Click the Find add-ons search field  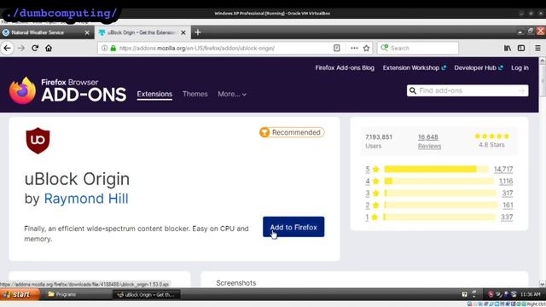point(468,91)
